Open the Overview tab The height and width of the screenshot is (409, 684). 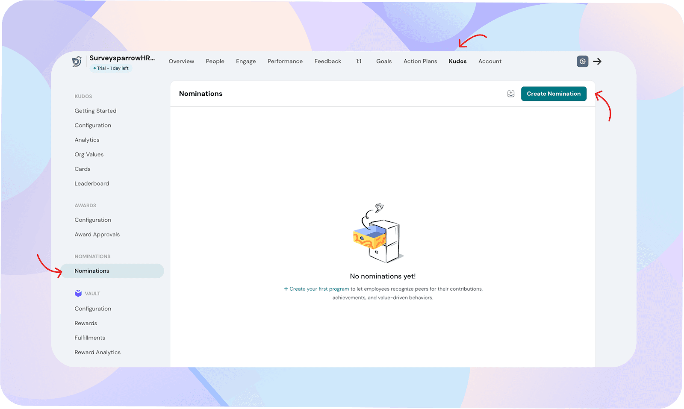181,62
